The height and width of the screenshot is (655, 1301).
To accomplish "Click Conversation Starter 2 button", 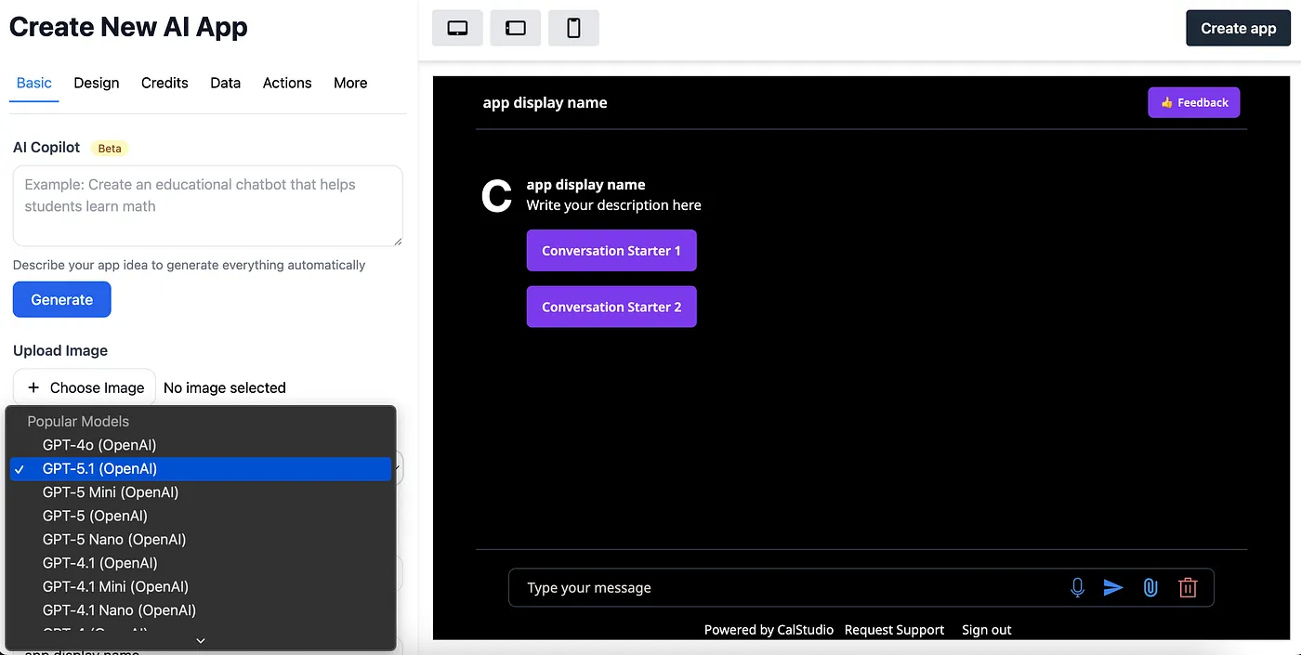I will (611, 307).
